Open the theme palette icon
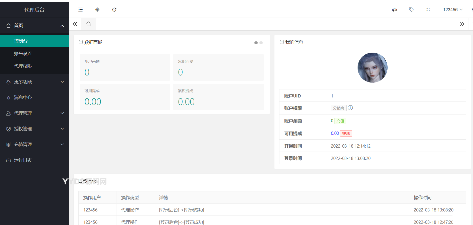Image resolution: width=473 pixels, height=225 pixels. point(394,10)
